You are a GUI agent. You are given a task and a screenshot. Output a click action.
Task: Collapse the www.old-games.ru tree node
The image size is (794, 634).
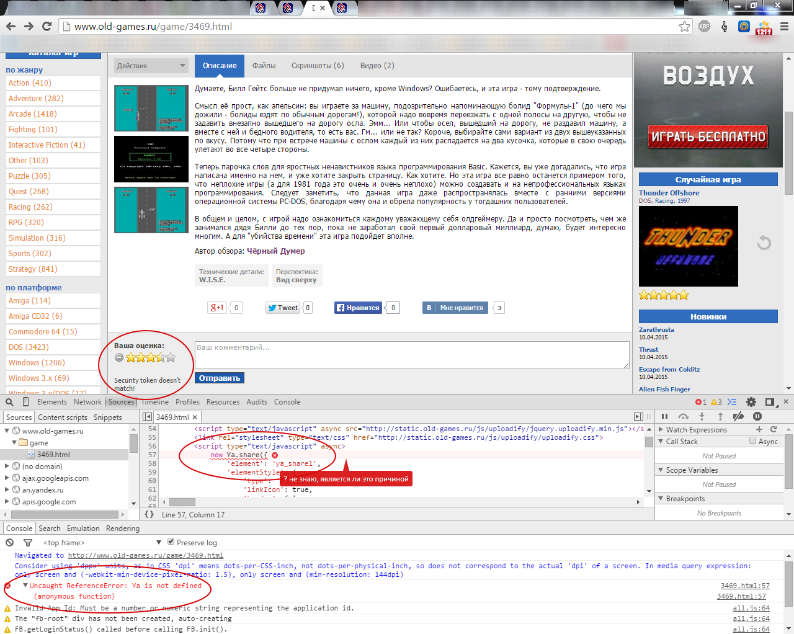[x=7, y=431]
